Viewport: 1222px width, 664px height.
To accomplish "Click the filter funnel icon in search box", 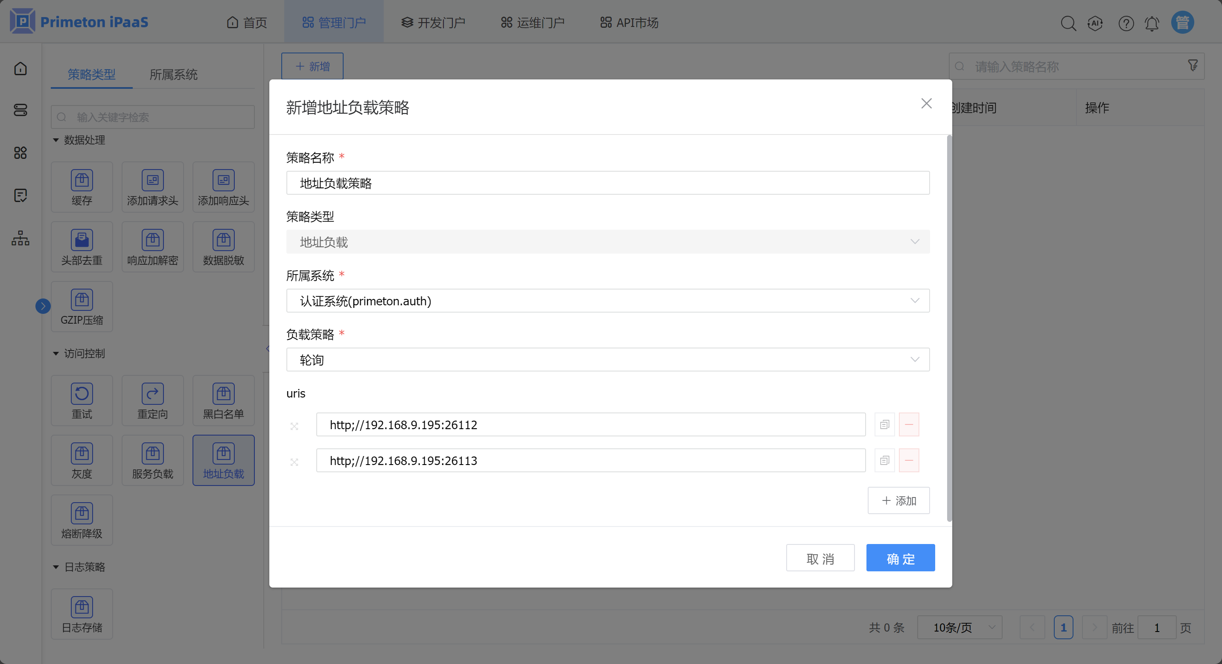I will point(1193,65).
